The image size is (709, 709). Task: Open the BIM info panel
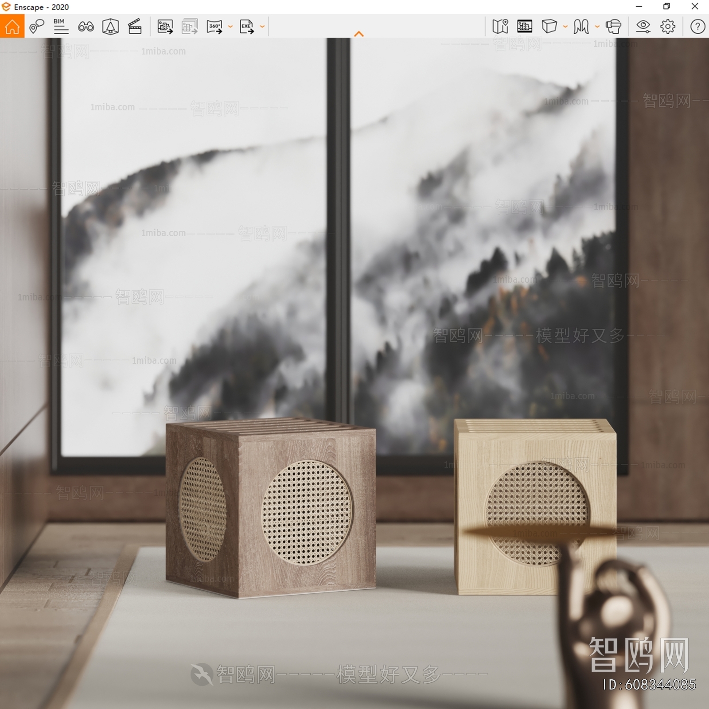click(61, 27)
